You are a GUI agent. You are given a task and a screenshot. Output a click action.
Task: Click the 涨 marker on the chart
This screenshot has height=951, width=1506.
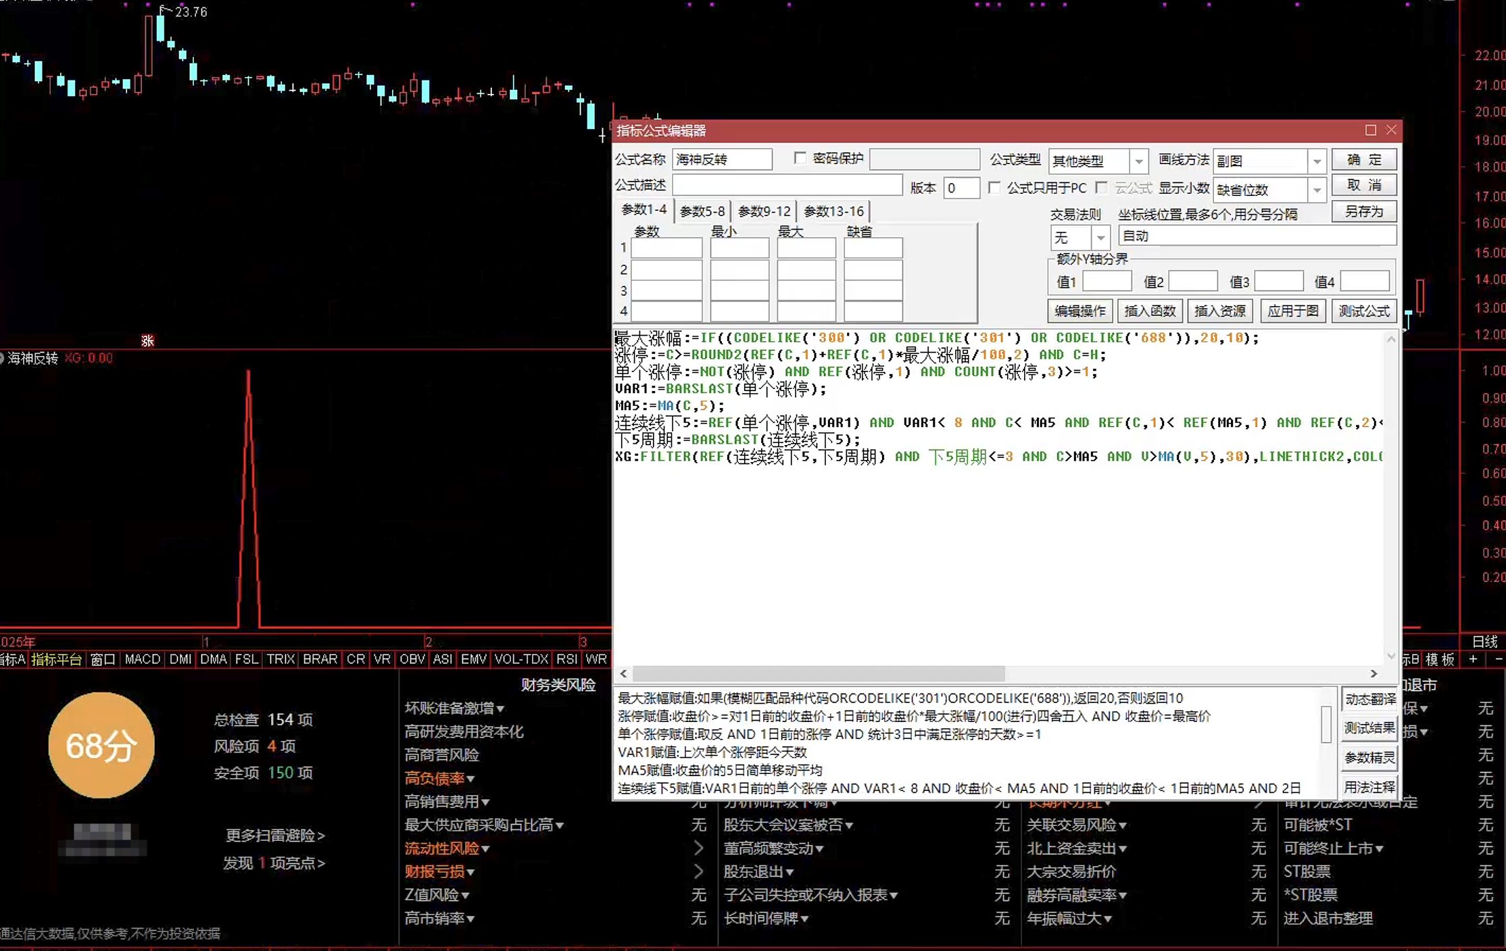tap(147, 341)
